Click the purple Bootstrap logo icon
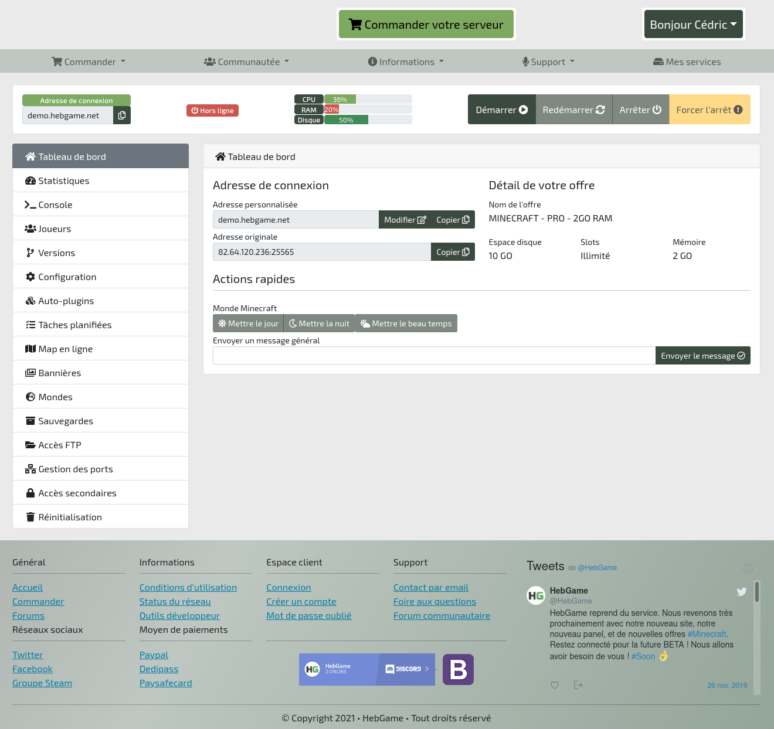 pyautogui.click(x=458, y=669)
